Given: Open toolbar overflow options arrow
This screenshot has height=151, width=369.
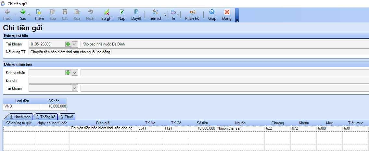Looking at the screenshot, I should (237, 21).
